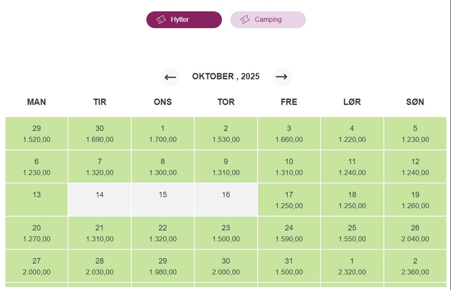Click ticket icon on Camping button
The width and height of the screenshot is (451, 290).
(245, 20)
